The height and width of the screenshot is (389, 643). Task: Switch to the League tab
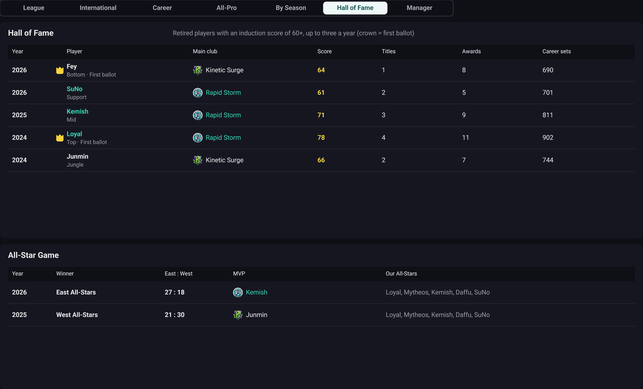point(34,8)
